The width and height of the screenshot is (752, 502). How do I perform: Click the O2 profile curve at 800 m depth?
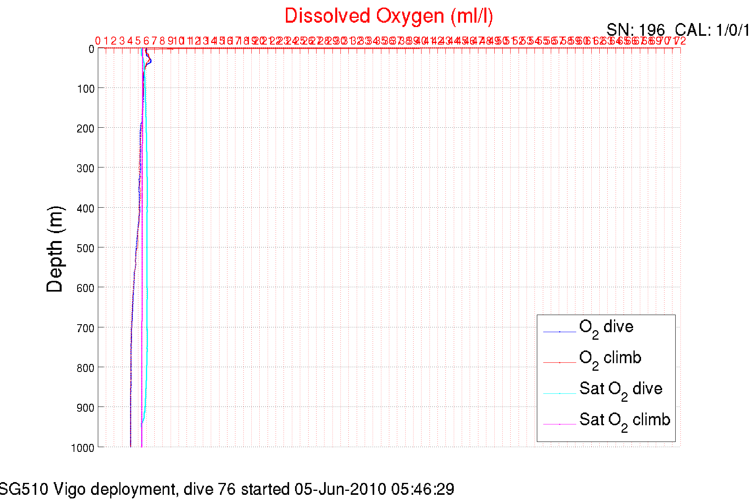click(131, 367)
